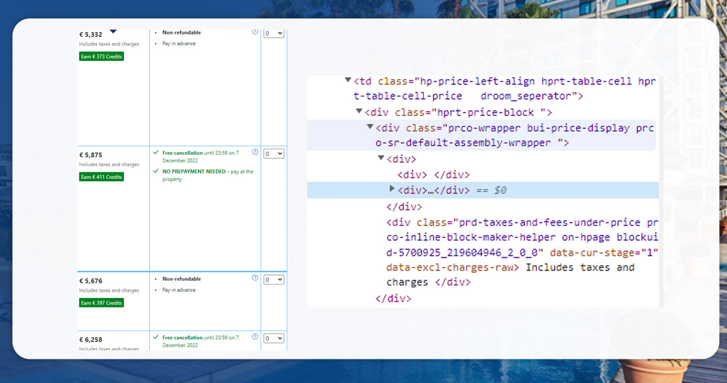The width and height of the screenshot is (727, 383).
Task: Expand the selected collapsed div == $0 node
Action: click(x=392, y=189)
